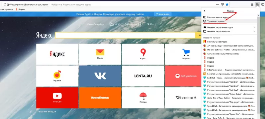Viewport: 265px width, 119px height.
Task: Open Визуальные закладки history entry
Action: (x=229, y=42)
